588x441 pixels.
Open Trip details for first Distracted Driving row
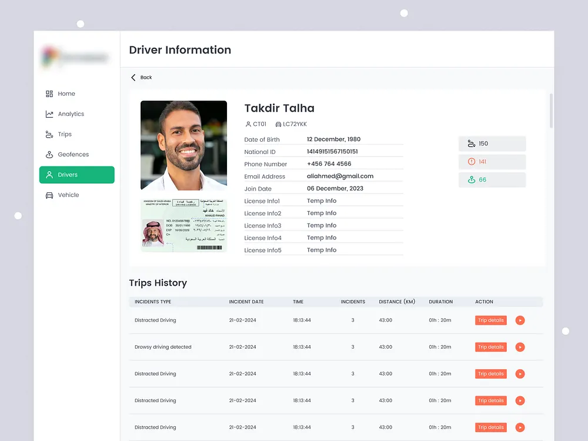(x=490, y=320)
